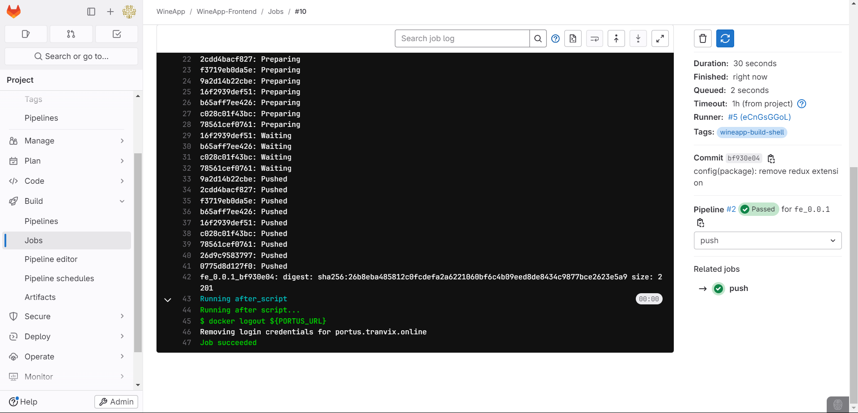Viewport: 858px width, 413px height.
Task: Erase job log with trash icon
Action: tap(702, 38)
